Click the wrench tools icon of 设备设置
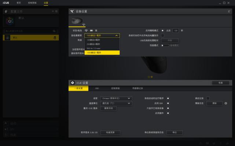Image resolution: width=235 pixels, height=146 pixels. (72, 11)
